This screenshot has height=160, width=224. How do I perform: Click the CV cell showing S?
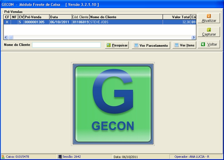pos(21,22)
